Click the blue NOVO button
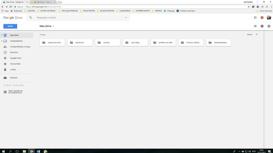This screenshot has height=153, width=273. [10, 26]
